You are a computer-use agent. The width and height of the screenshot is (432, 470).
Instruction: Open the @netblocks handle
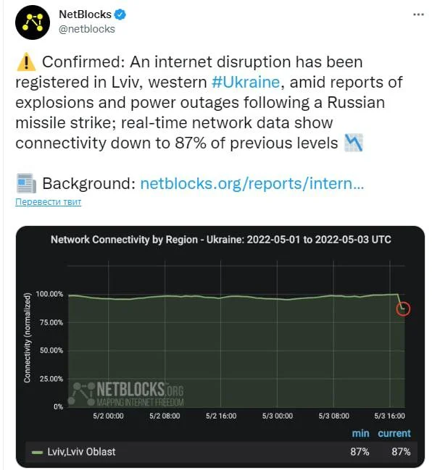point(87,29)
